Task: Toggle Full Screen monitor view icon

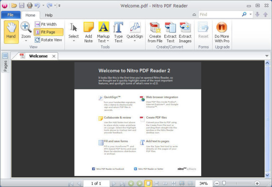Action: (x=182, y=183)
